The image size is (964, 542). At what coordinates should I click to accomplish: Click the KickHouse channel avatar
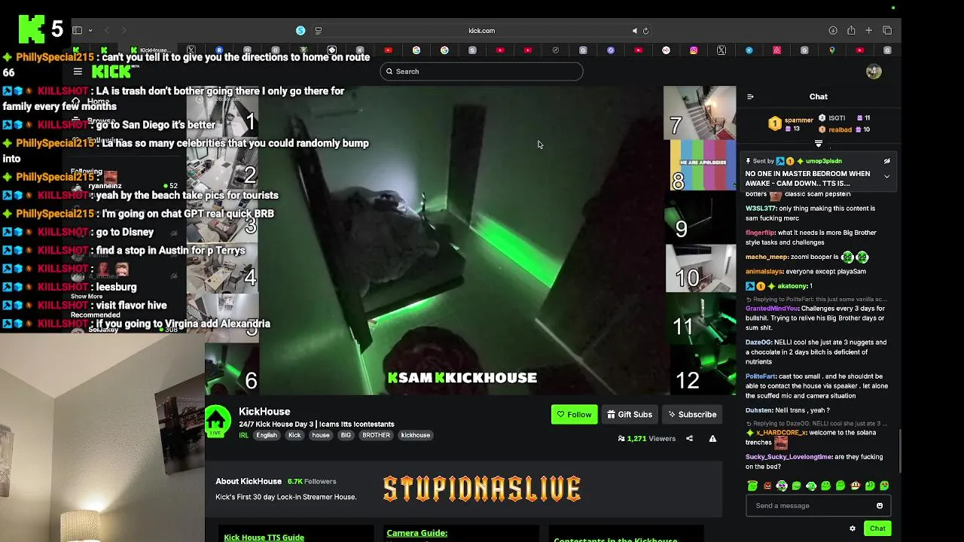pyautogui.click(x=218, y=421)
